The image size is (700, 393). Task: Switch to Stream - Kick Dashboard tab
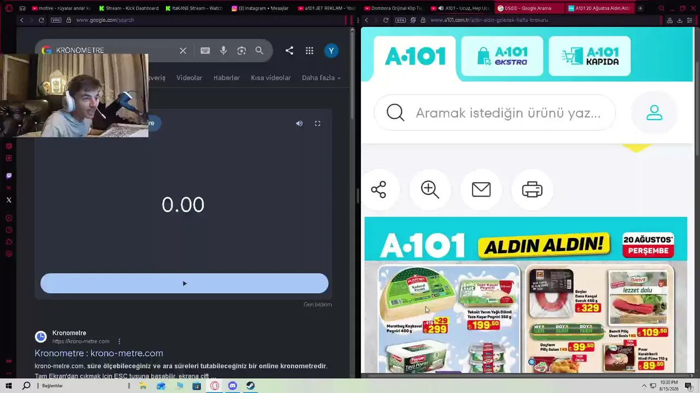pos(129,8)
